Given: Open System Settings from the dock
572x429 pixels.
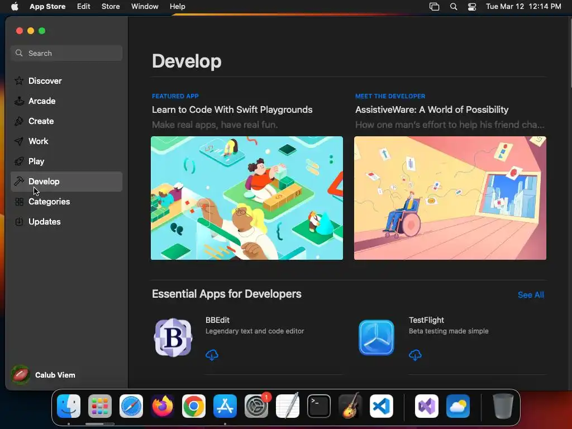Looking at the screenshot, I should tap(256, 406).
